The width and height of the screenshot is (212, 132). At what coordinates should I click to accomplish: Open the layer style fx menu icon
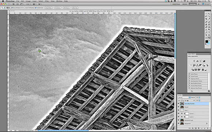click(193, 128)
